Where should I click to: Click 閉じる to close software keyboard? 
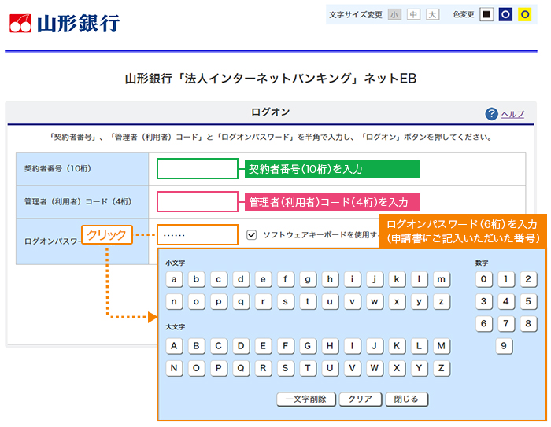tap(407, 399)
